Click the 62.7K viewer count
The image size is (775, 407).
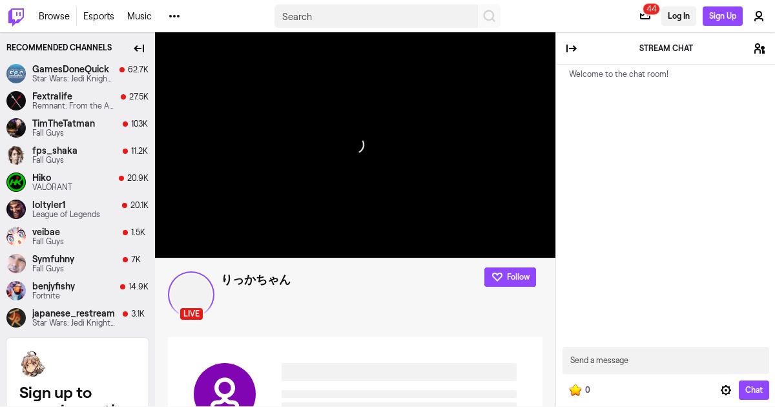point(138,69)
